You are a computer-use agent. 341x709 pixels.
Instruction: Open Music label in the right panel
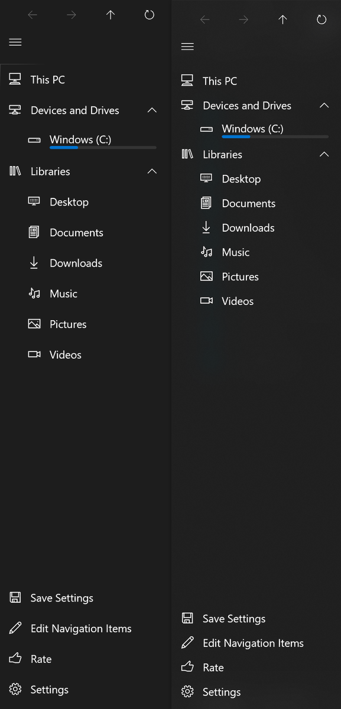236,252
